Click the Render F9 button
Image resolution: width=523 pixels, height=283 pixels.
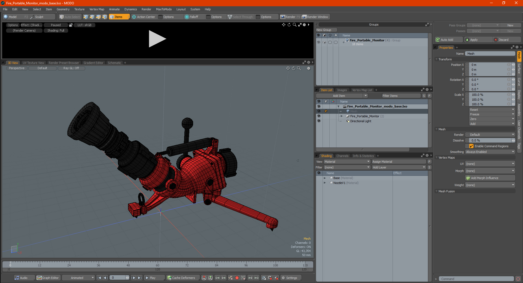point(290,17)
